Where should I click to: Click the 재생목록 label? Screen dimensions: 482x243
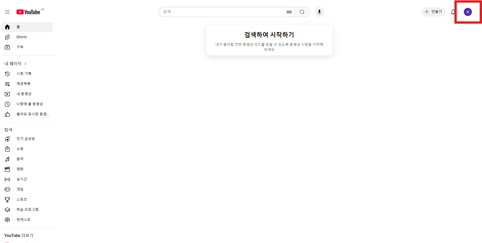point(24,84)
